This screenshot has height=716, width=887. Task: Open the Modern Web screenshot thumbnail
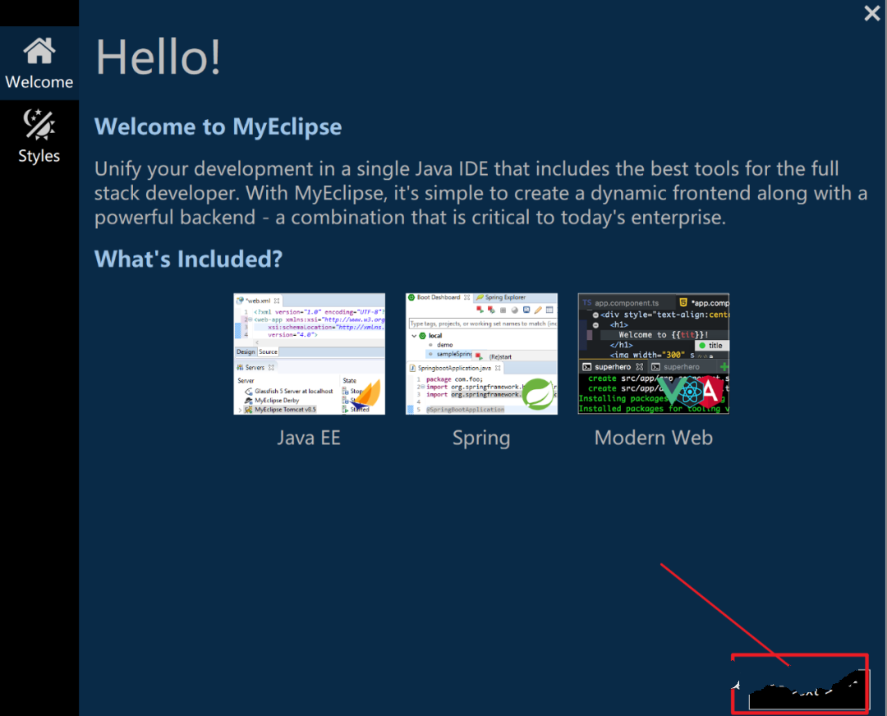pos(654,354)
